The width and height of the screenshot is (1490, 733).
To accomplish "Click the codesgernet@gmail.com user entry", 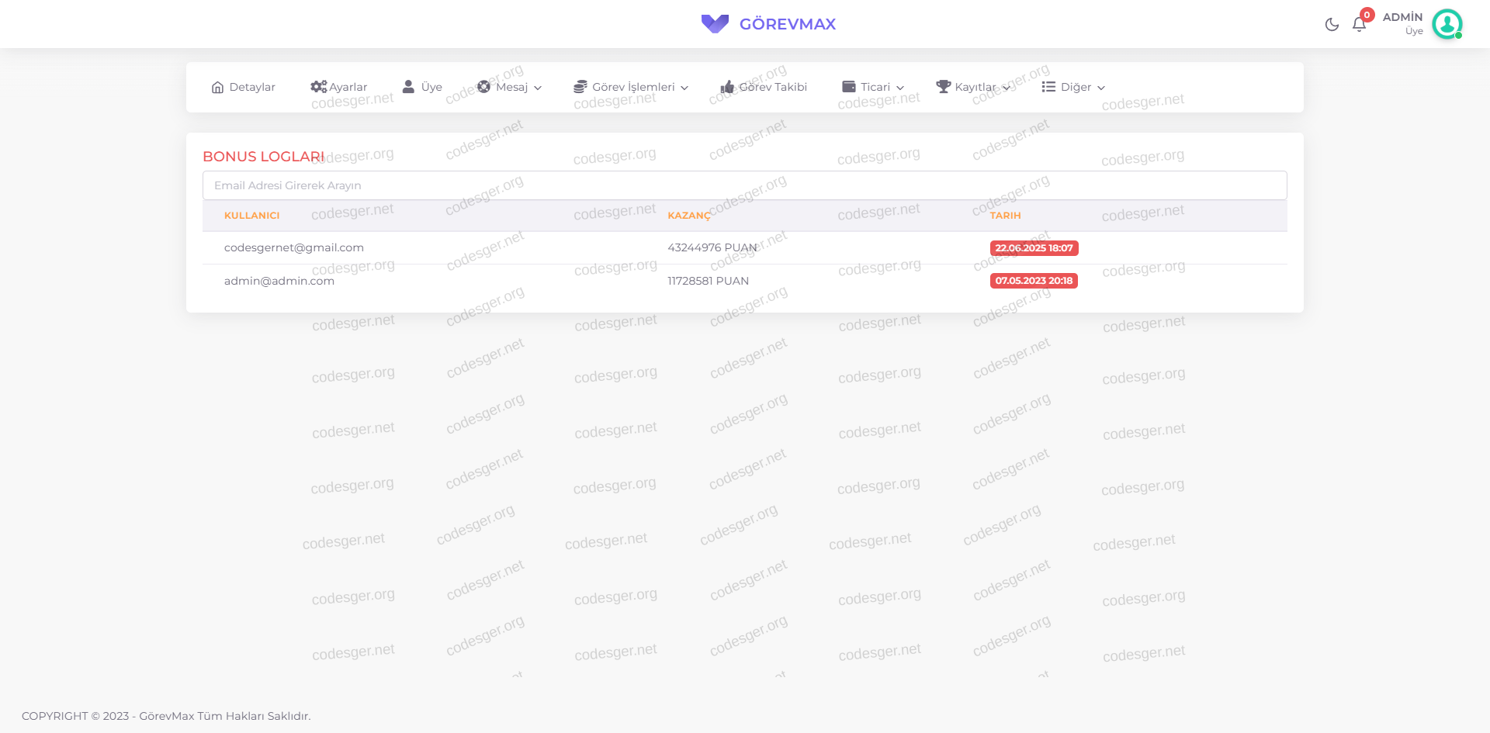I will click(294, 247).
